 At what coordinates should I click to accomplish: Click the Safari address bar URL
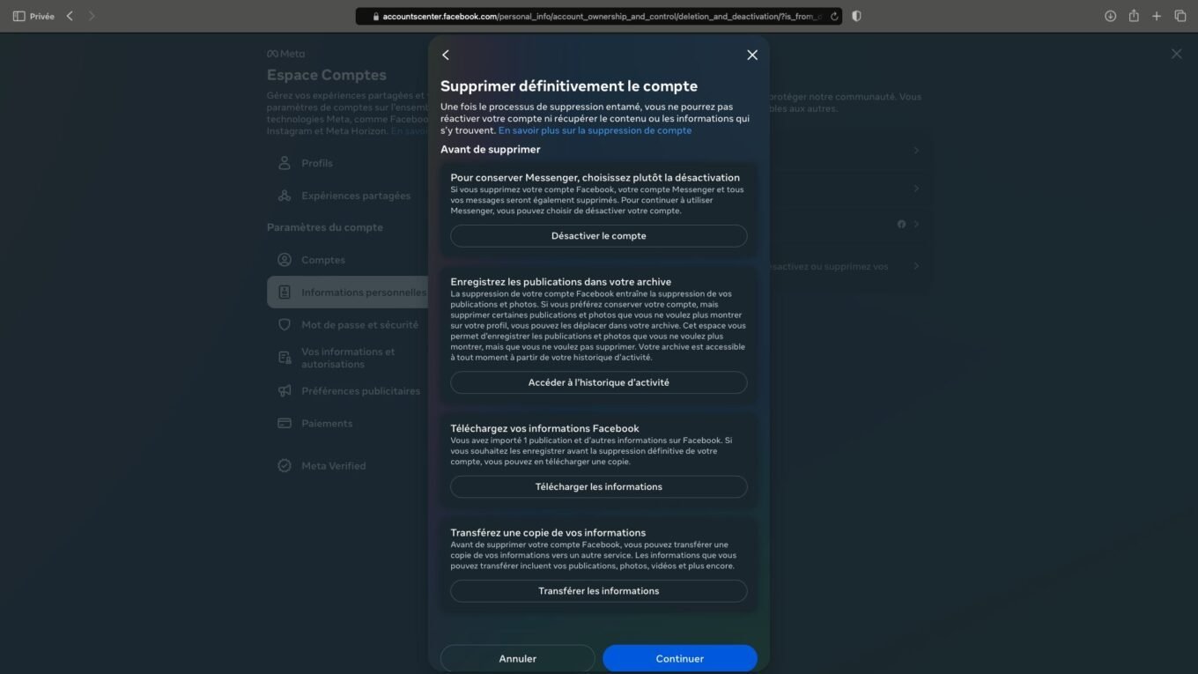[597, 16]
